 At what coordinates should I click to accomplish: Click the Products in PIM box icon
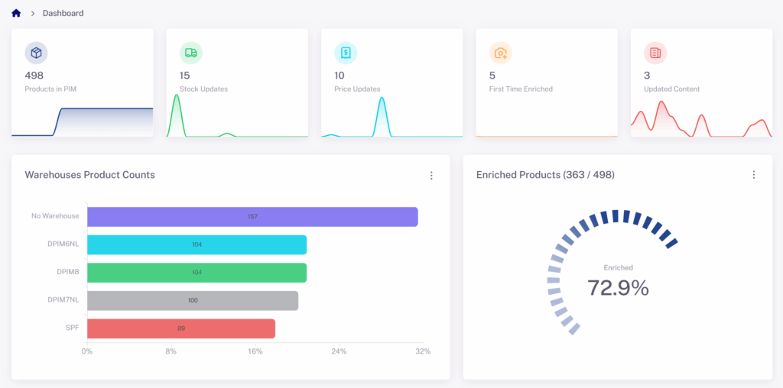(36, 53)
